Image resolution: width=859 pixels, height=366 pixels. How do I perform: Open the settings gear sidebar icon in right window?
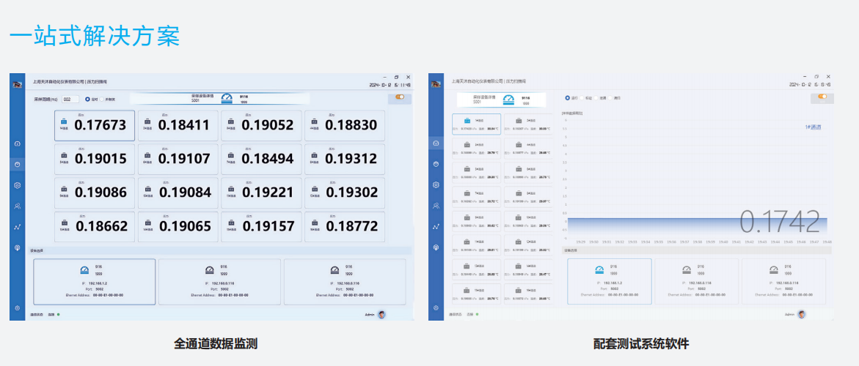(x=436, y=185)
